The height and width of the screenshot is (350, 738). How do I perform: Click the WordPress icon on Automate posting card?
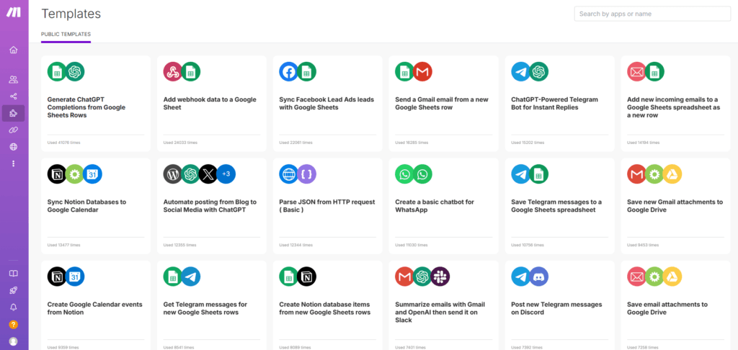173,174
